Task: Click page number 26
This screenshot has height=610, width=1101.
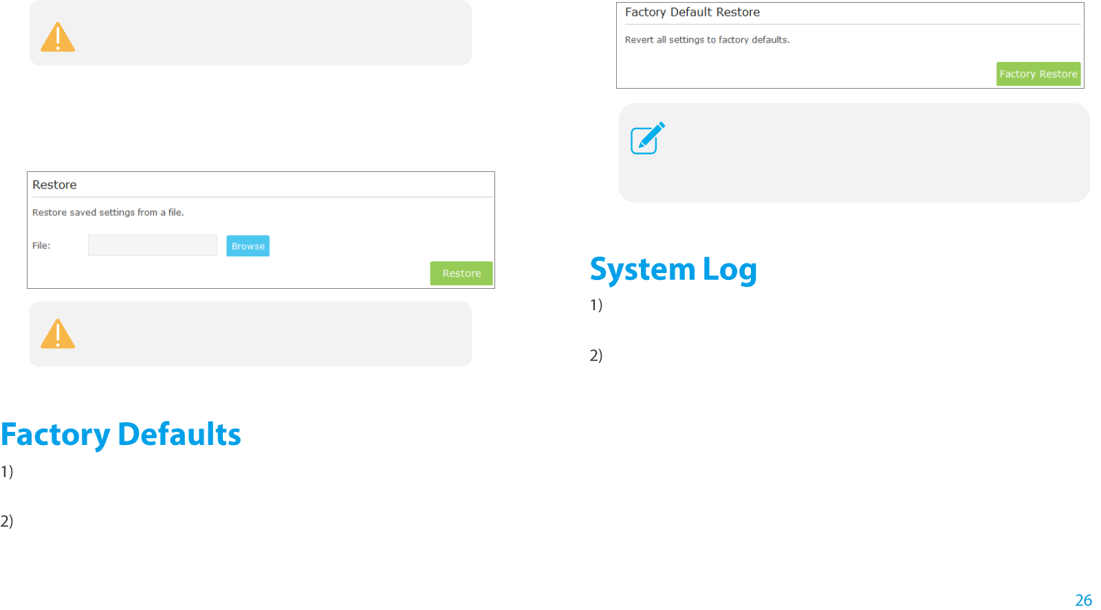Action: click(x=1084, y=600)
